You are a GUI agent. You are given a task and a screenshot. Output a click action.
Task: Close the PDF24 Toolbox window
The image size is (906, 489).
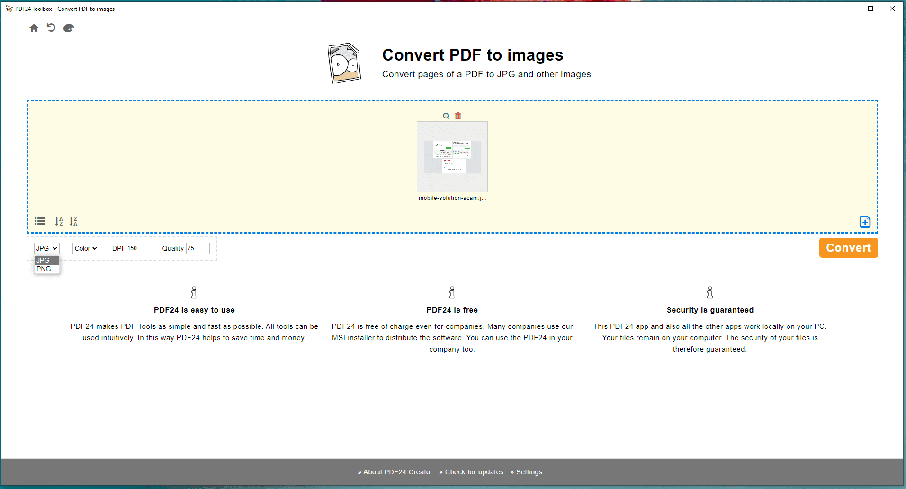pos(892,9)
